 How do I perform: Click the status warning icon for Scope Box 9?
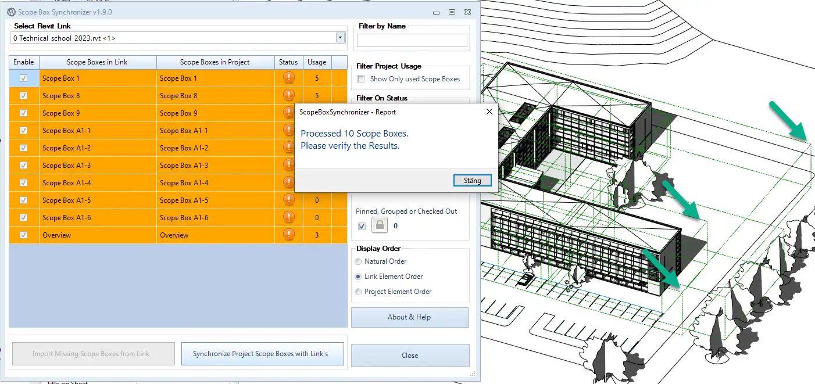(x=288, y=113)
